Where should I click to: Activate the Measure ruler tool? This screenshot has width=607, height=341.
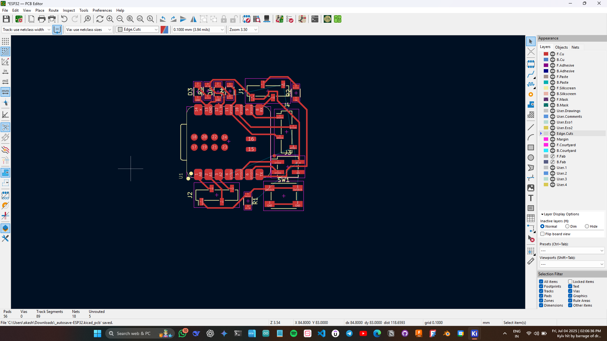tap(531, 261)
